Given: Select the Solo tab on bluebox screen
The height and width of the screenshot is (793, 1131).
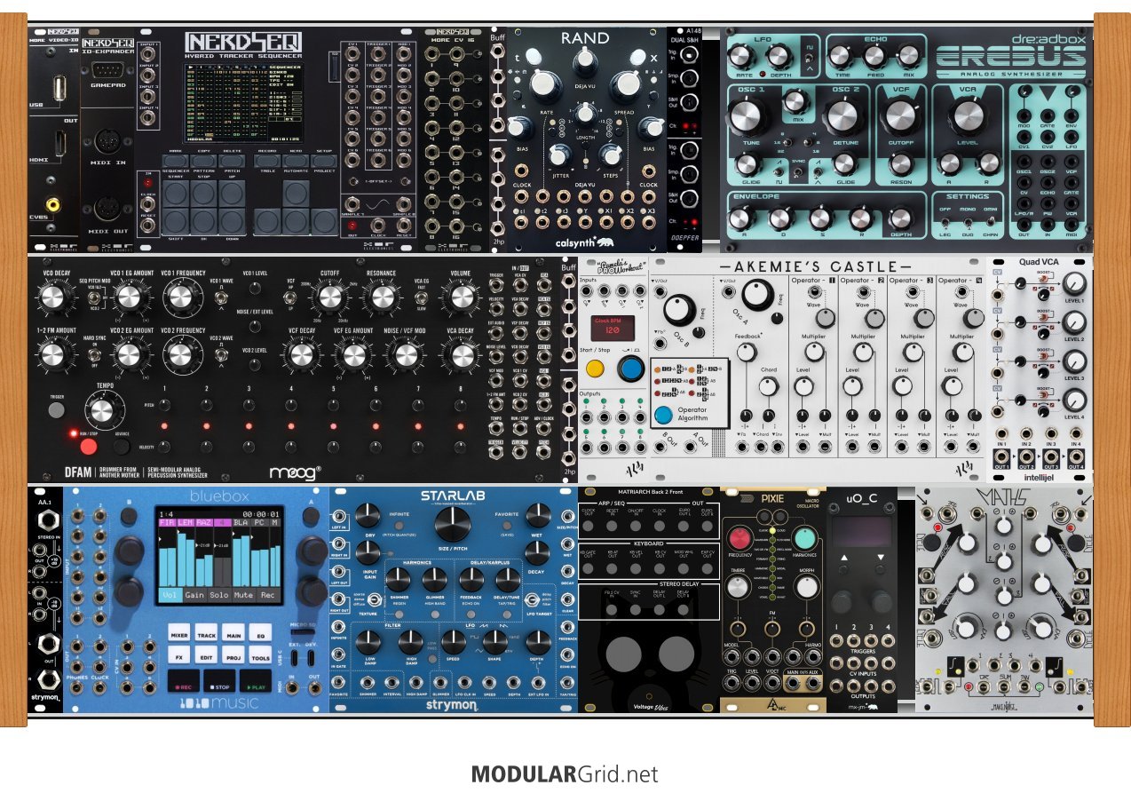Looking at the screenshot, I should click(x=219, y=596).
